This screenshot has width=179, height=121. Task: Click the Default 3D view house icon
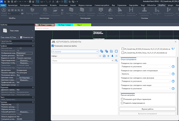coord(58,2)
